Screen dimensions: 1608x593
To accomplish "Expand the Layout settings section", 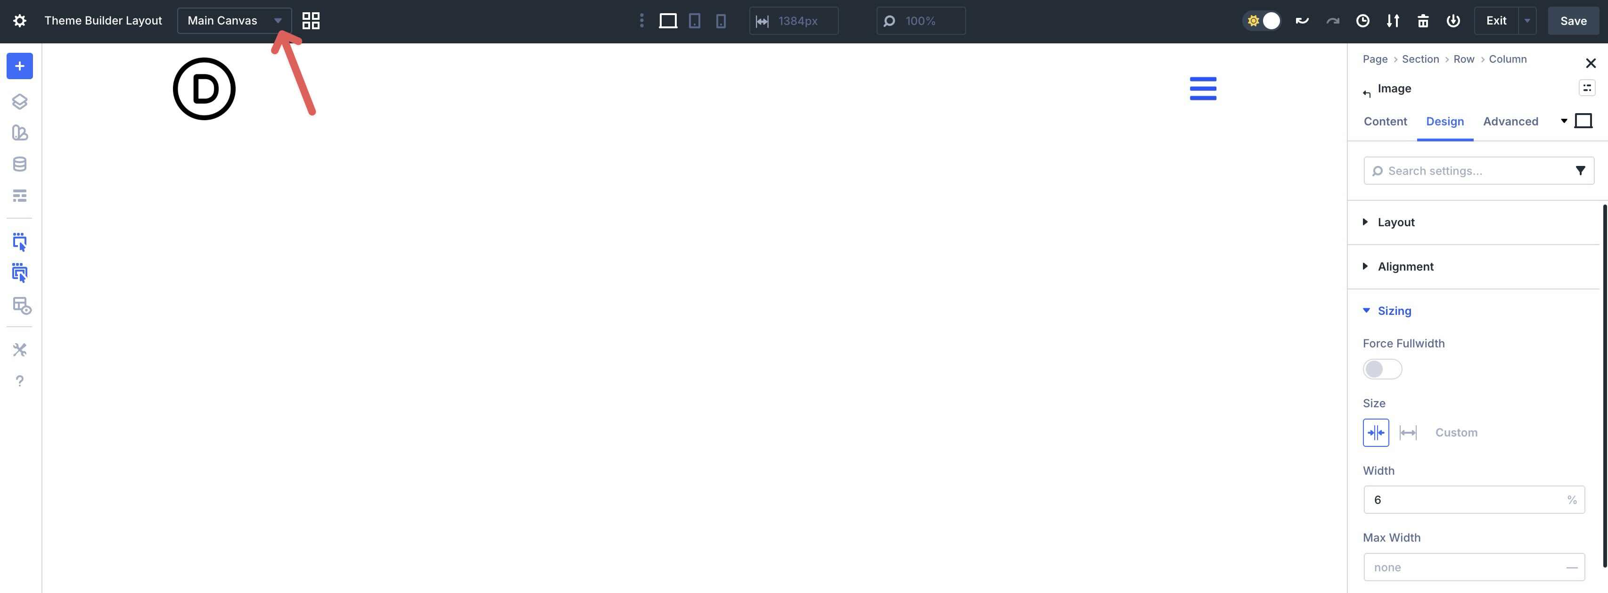I will click(1396, 222).
